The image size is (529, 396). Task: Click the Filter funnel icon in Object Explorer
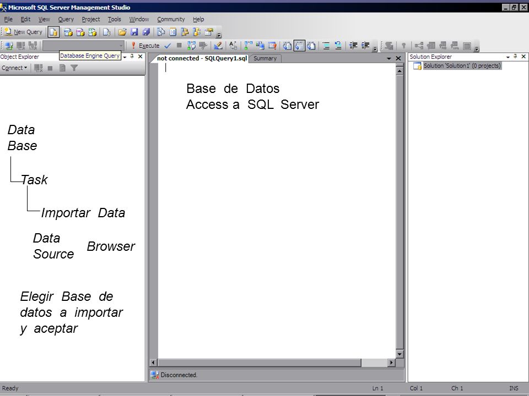coord(74,68)
